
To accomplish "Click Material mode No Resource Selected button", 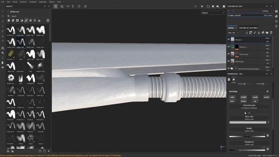I will tap(249, 106).
